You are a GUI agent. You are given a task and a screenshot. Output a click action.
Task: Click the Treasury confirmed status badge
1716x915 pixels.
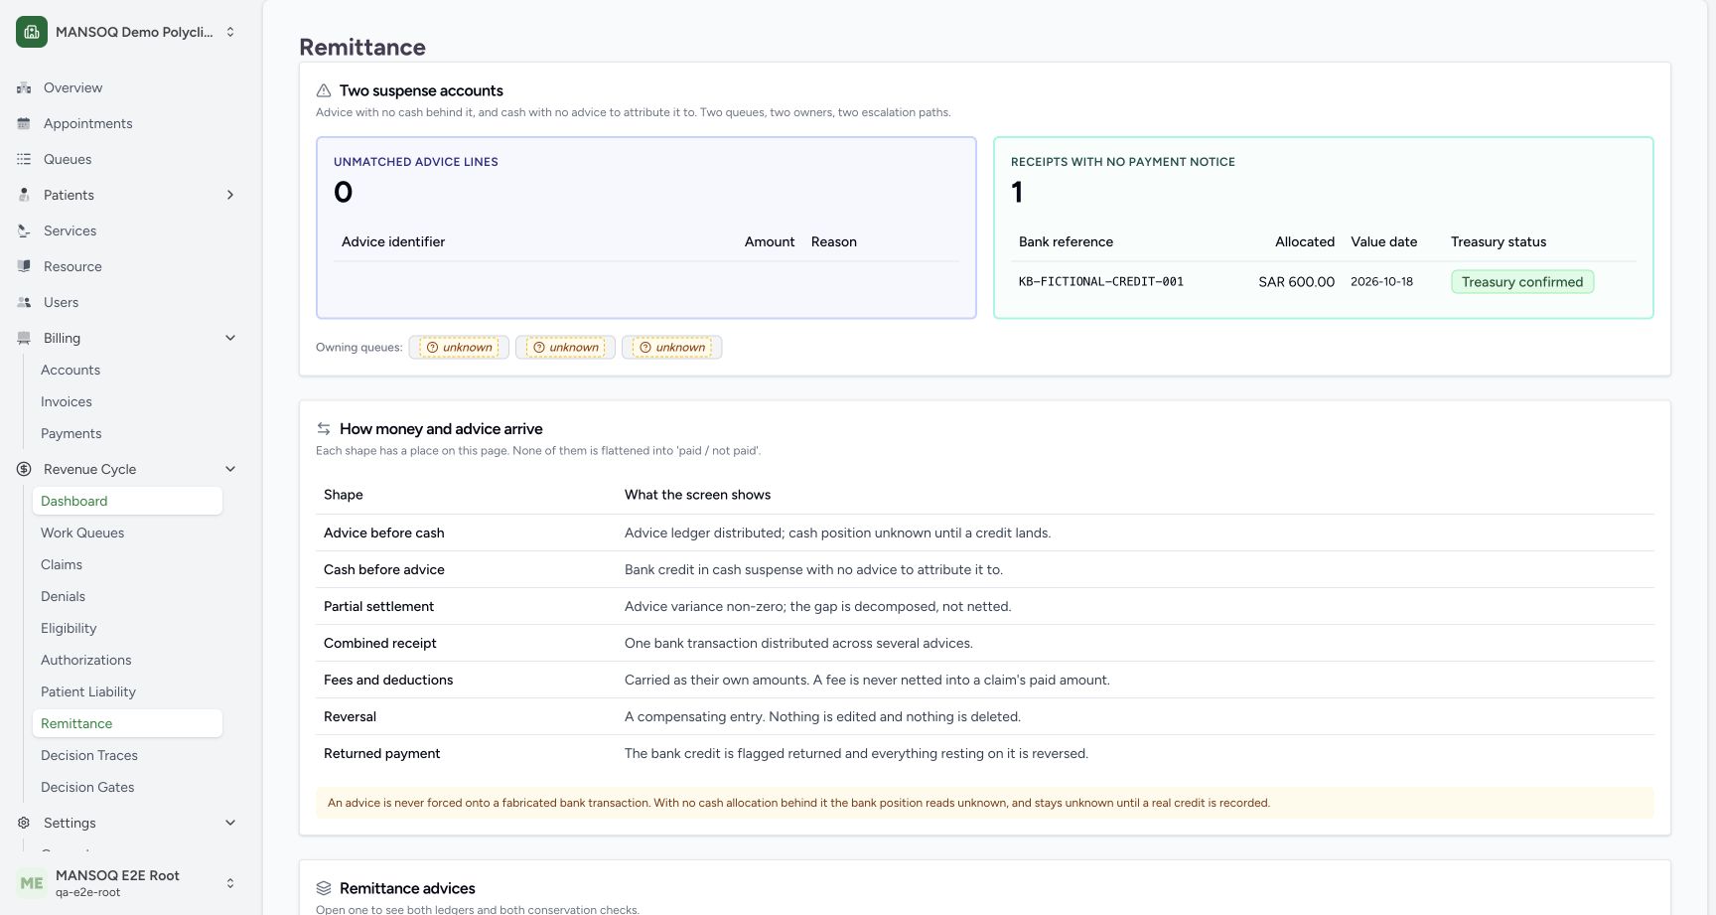(1522, 282)
